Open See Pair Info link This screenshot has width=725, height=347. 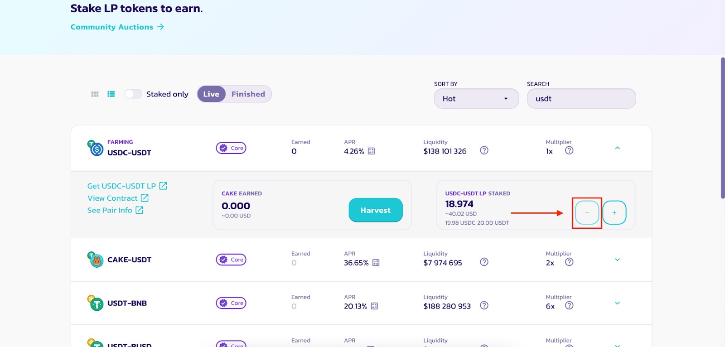[x=116, y=210]
